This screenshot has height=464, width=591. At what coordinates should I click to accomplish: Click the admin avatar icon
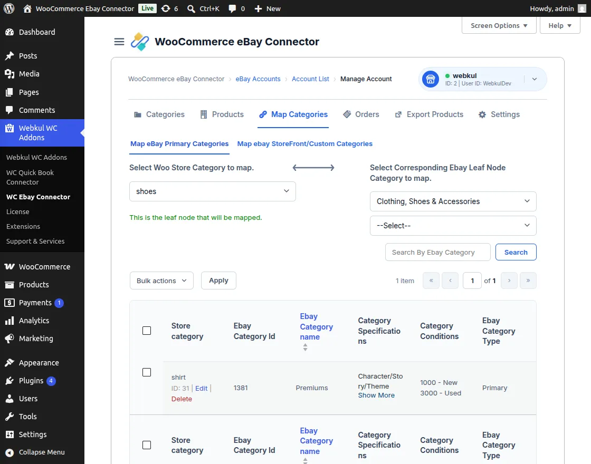582,8
